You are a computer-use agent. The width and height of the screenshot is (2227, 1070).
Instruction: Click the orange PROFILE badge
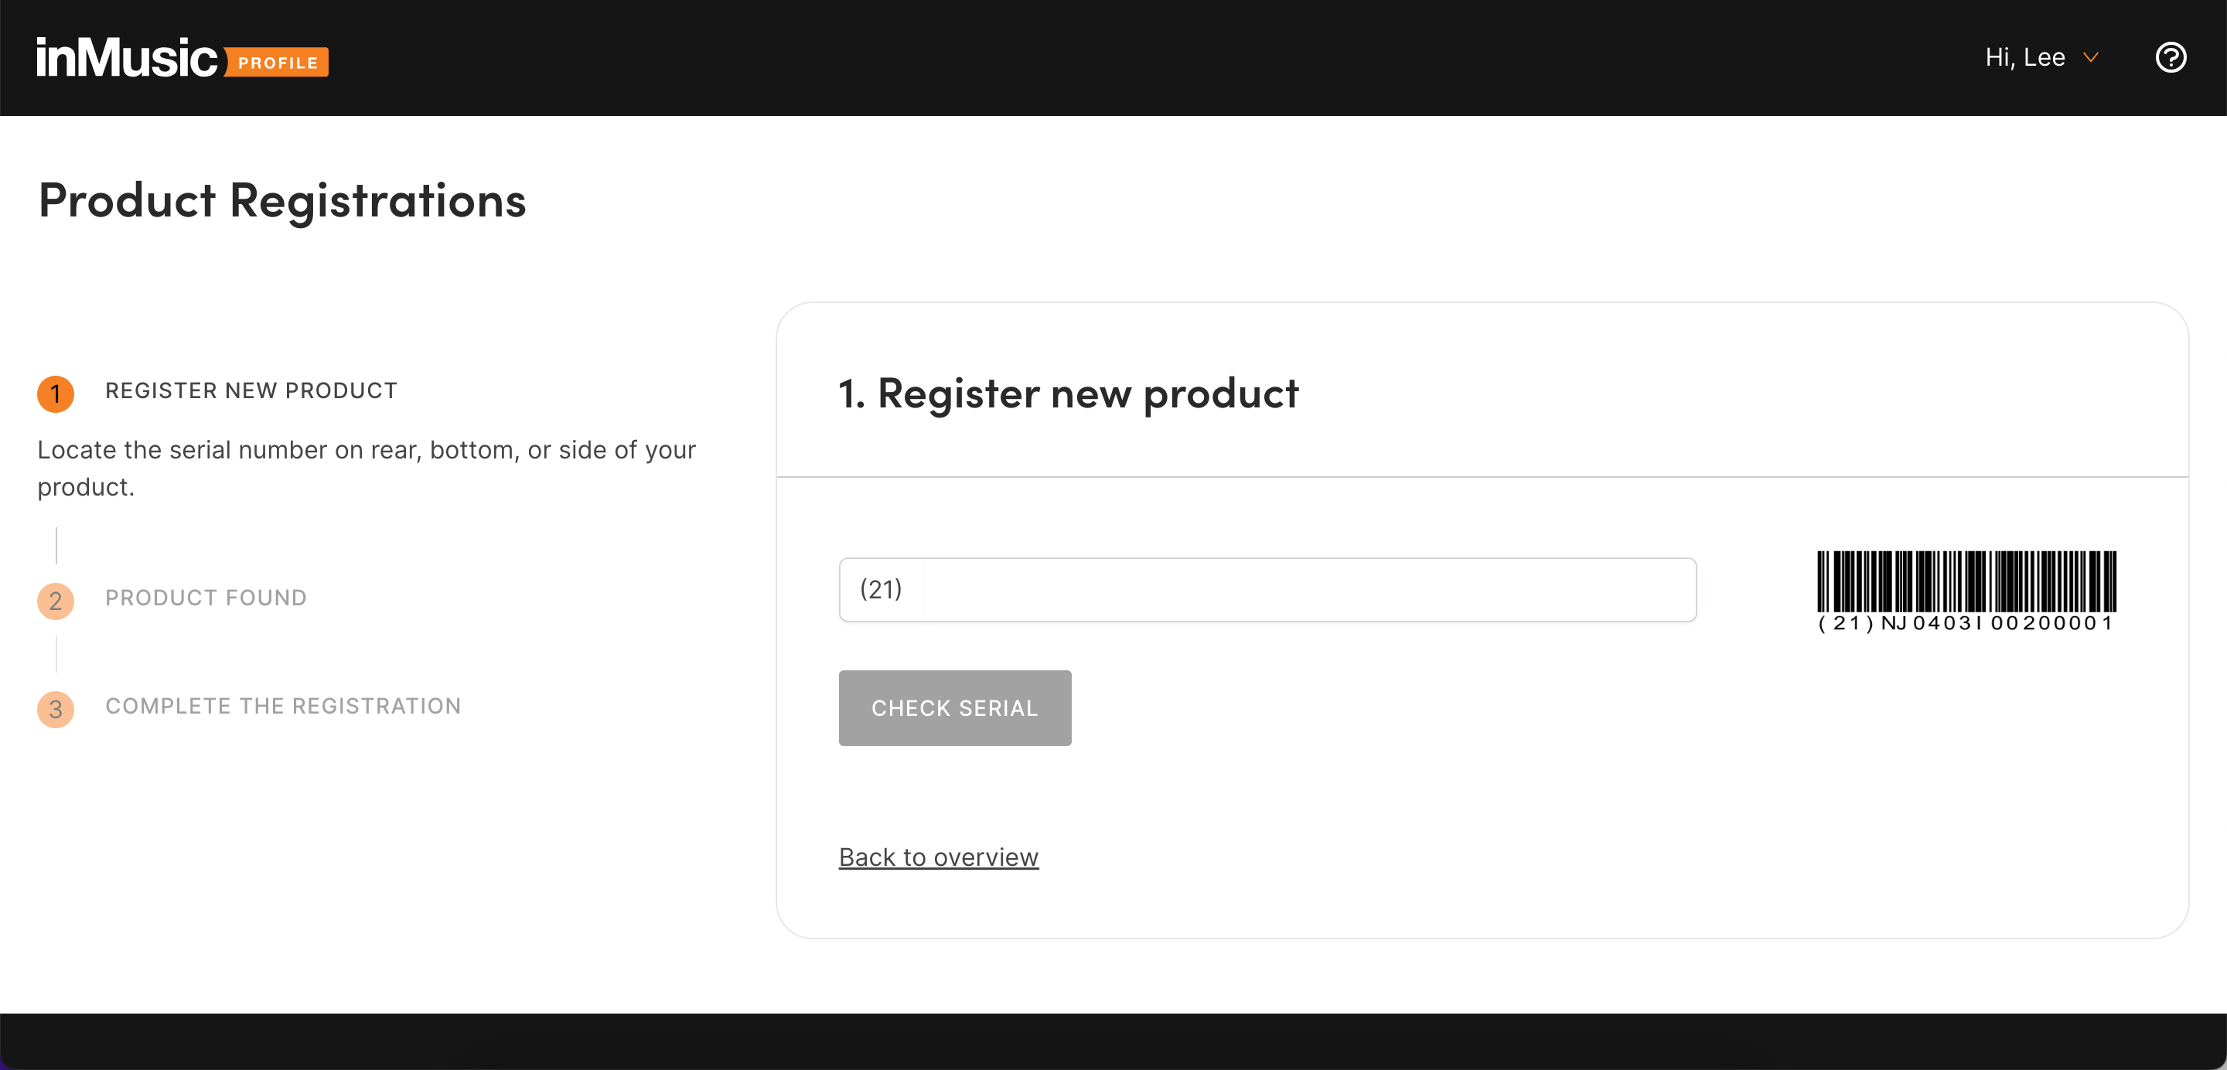[277, 62]
